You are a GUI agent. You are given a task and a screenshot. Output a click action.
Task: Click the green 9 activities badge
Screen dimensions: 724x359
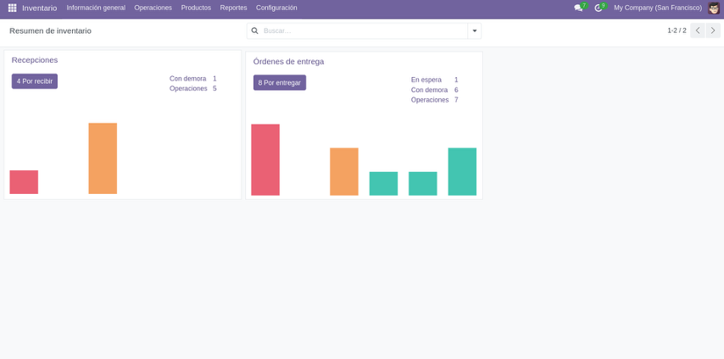[x=603, y=6]
